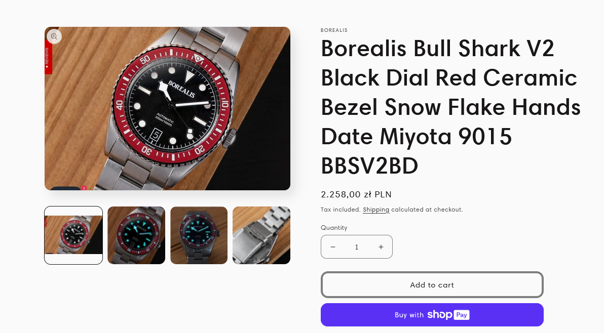Image resolution: width=604 pixels, height=333 pixels.
Task: Open the main watch product image
Action: pos(167,108)
